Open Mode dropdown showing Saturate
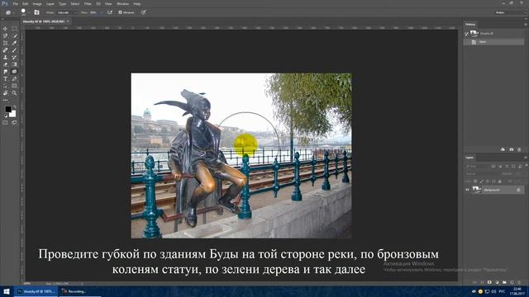This screenshot has width=529, height=297. tap(67, 12)
